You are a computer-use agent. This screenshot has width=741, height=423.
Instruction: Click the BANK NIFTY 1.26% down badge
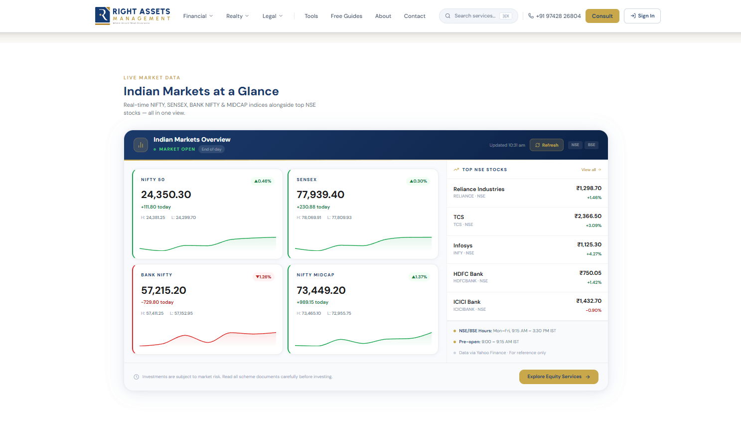point(263,277)
